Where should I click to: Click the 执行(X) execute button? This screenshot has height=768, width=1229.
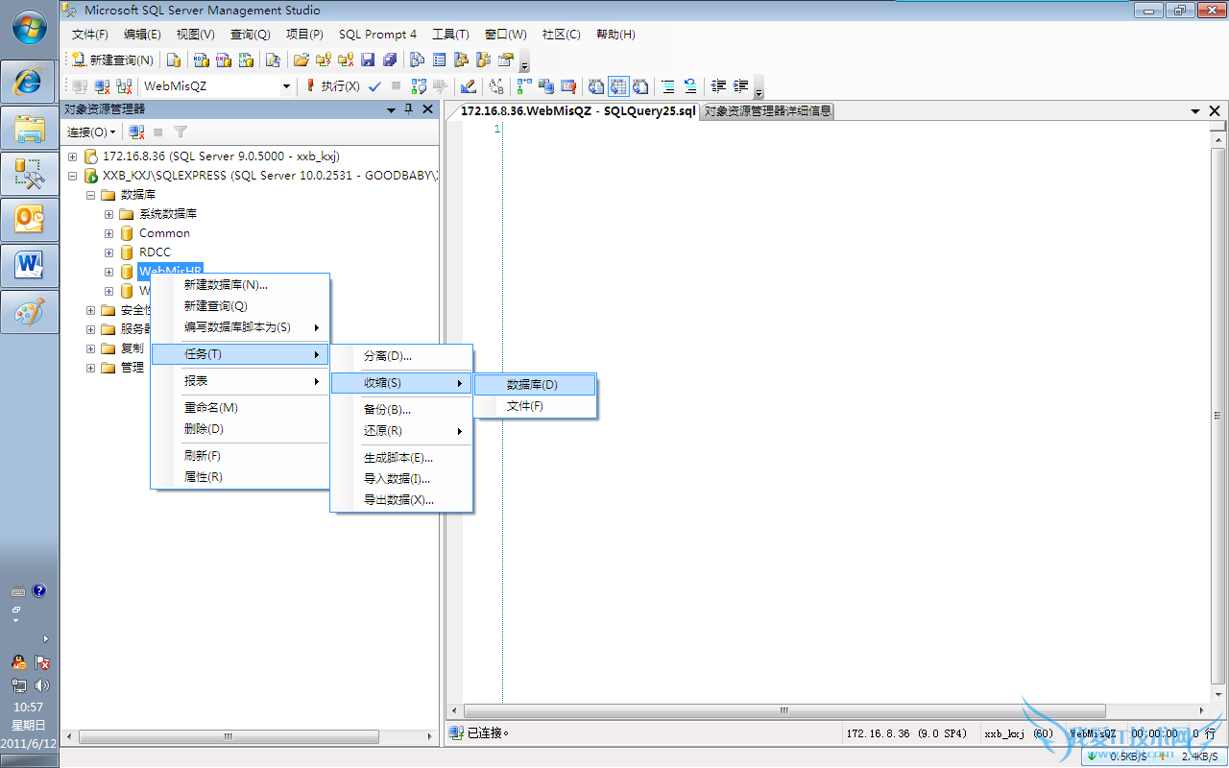pos(332,86)
